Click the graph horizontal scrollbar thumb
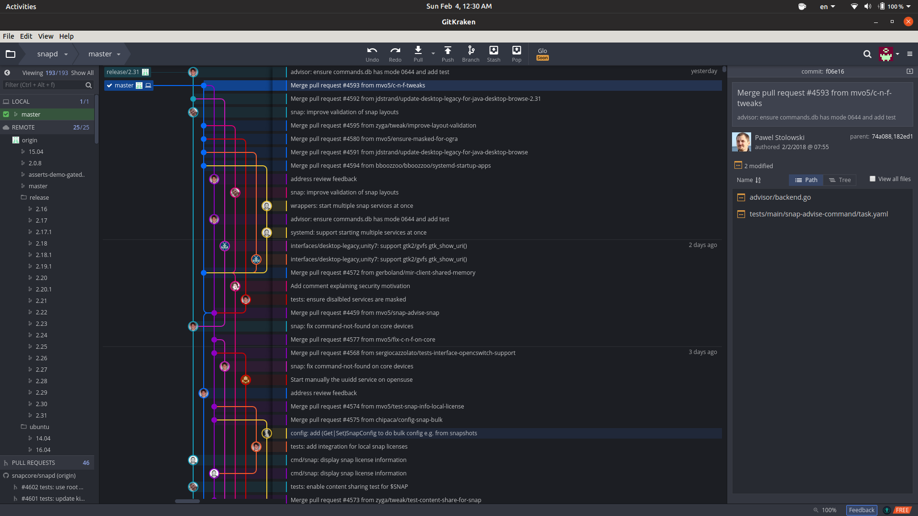This screenshot has height=516, width=918. coord(187,501)
